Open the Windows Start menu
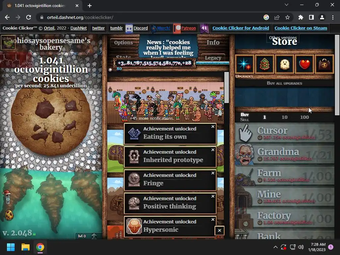The image size is (340, 255). (x=11, y=247)
